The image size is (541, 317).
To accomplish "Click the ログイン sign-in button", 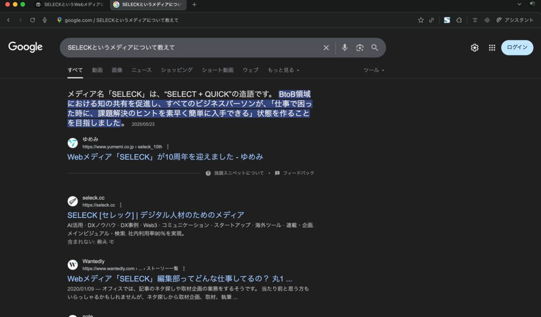I will [517, 47].
